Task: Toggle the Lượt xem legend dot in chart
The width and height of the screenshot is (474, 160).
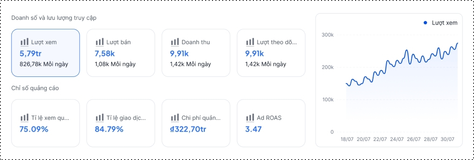Action: 425,23
